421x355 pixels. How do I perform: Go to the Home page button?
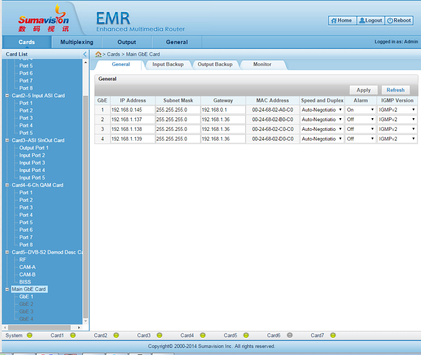tap(342, 20)
